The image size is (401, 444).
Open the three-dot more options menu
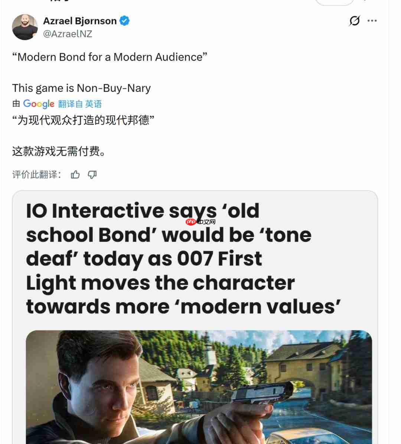tap(372, 21)
